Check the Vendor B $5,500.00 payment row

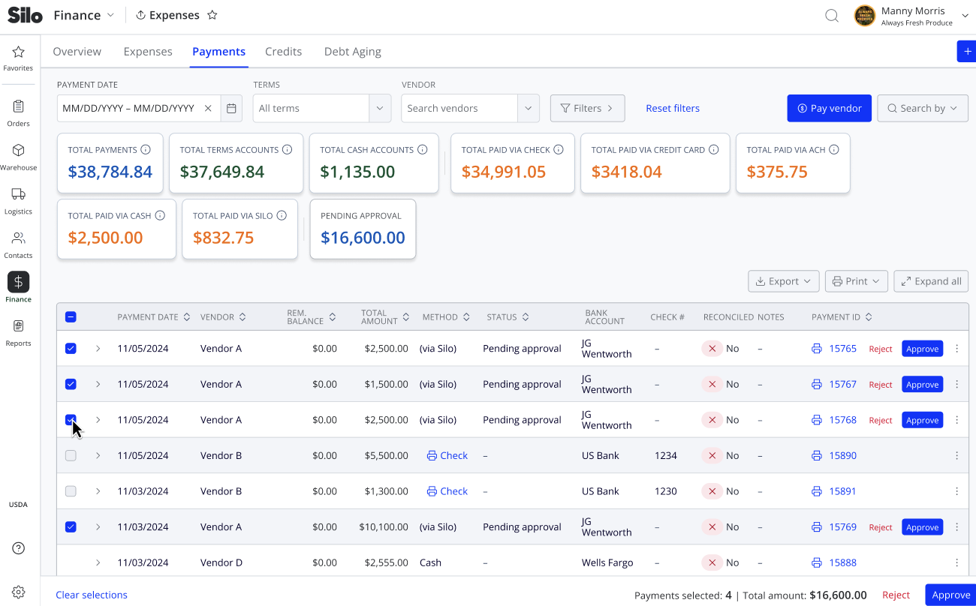pos(71,455)
